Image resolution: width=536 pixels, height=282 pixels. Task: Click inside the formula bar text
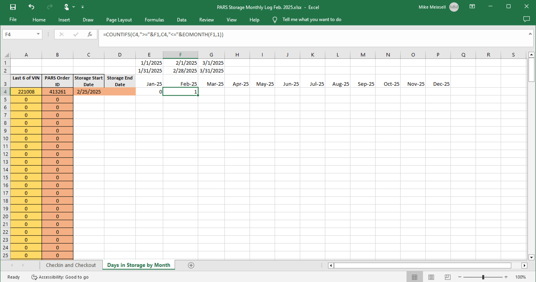[x=163, y=34]
